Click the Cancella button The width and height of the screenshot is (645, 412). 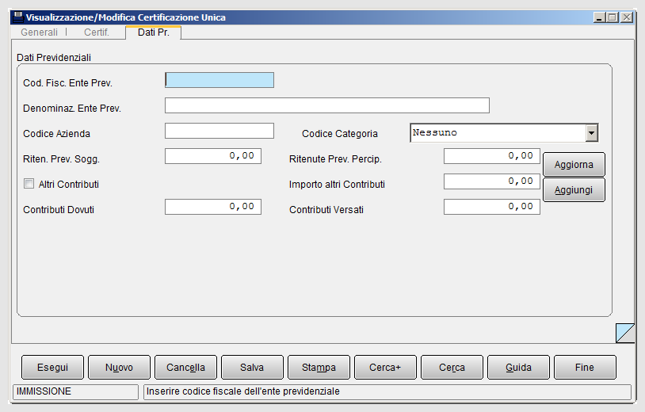[185, 367]
